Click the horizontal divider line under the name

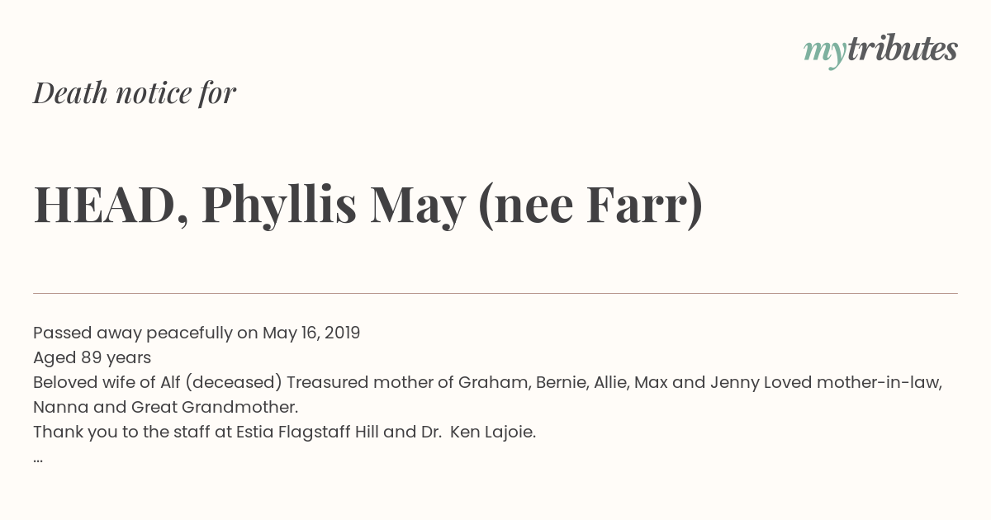495,293
